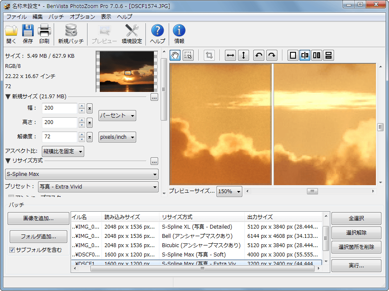Image resolution: width=389 pixels, height=291 pixels.
Task: Select batch row Bell (アンシャープマスクあり)
Action: pos(197,236)
